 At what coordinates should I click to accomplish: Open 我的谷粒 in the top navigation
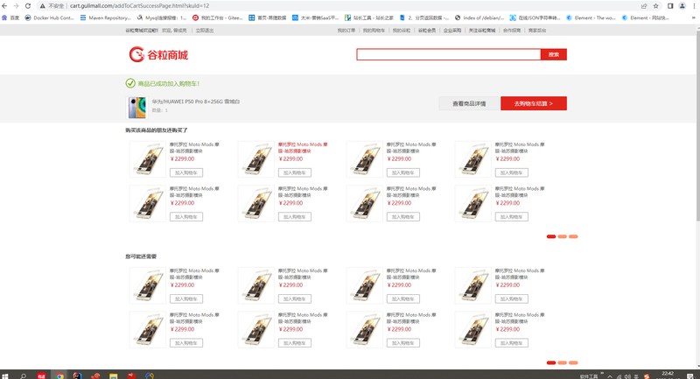click(x=402, y=31)
